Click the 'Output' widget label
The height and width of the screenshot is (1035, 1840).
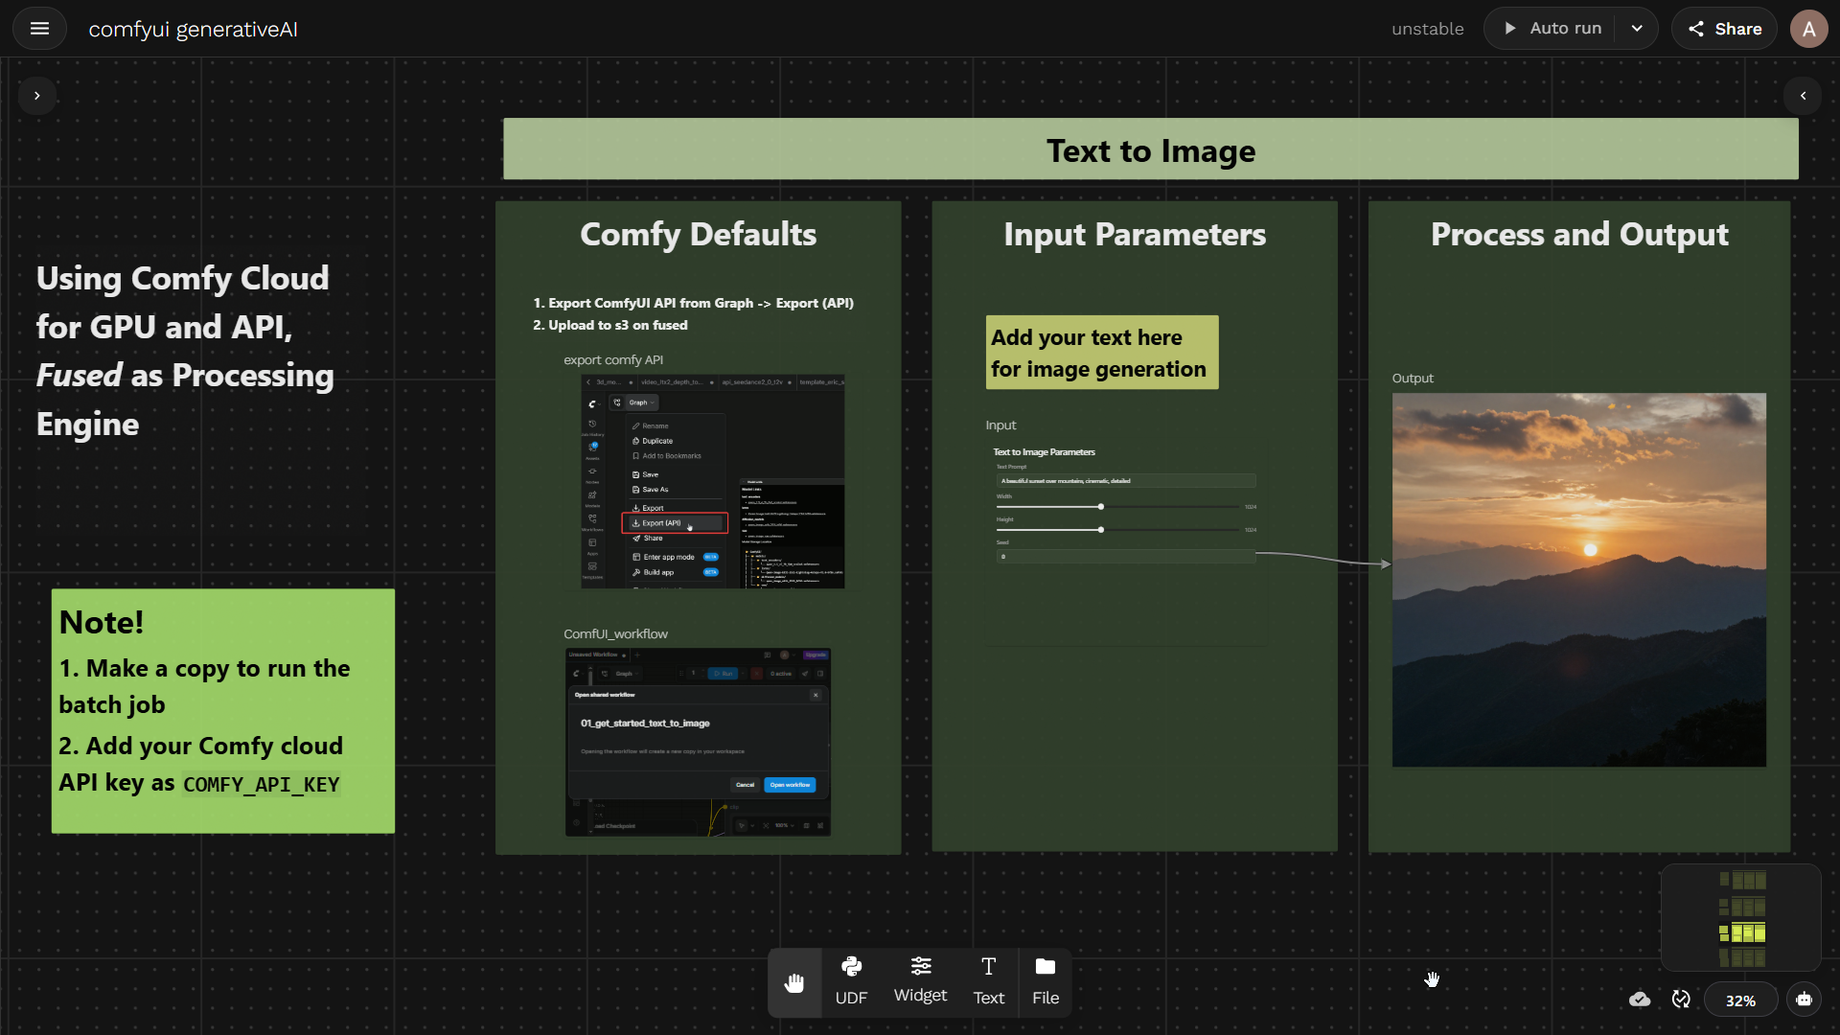coord(1413,379)
